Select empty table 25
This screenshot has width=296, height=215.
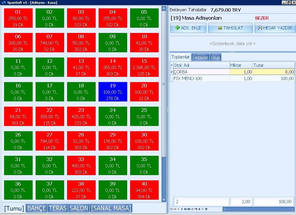[x=144, y=116]
